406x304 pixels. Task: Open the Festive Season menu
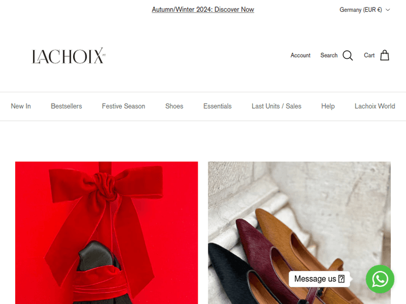pyautogui.click(x=123, y=106)
